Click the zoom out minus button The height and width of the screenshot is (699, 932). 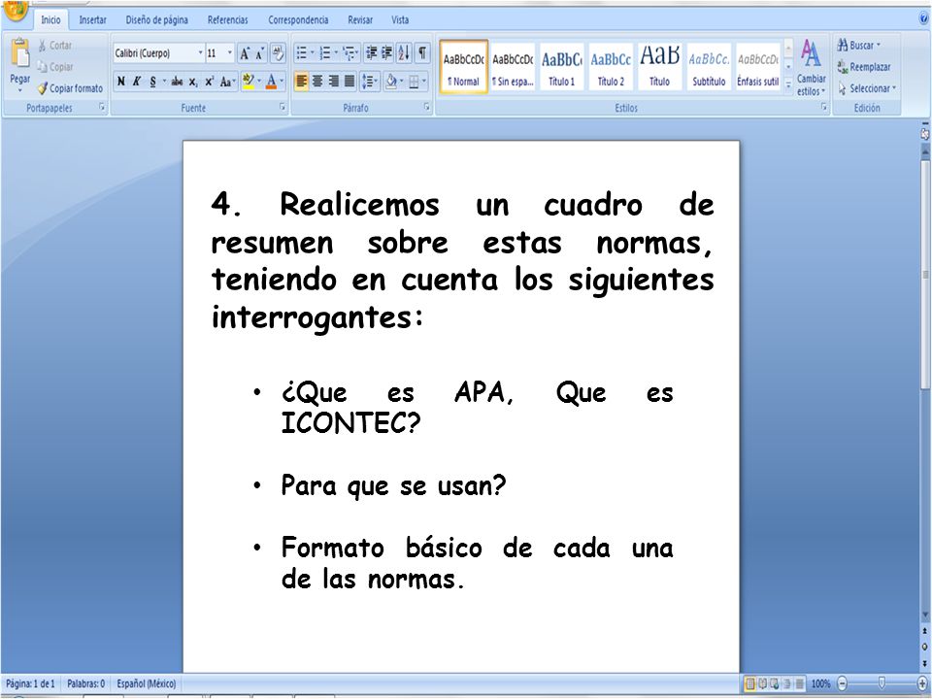[x=843, y=683]
